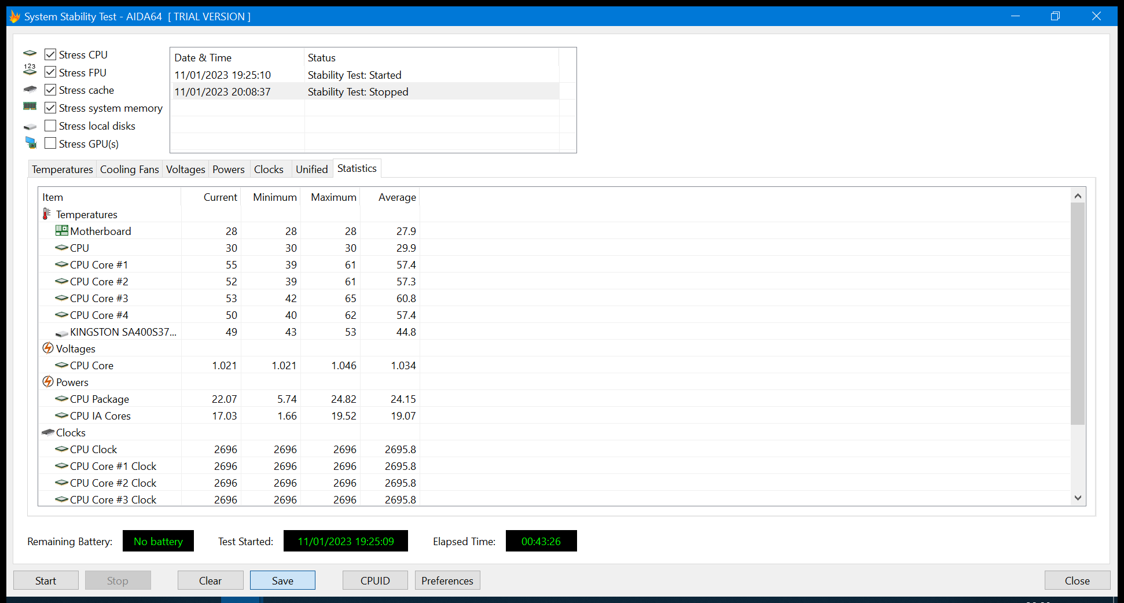Click the Motherboard row icon
The height and width of the screenshot is (603, 1124).
pos(61,230)
